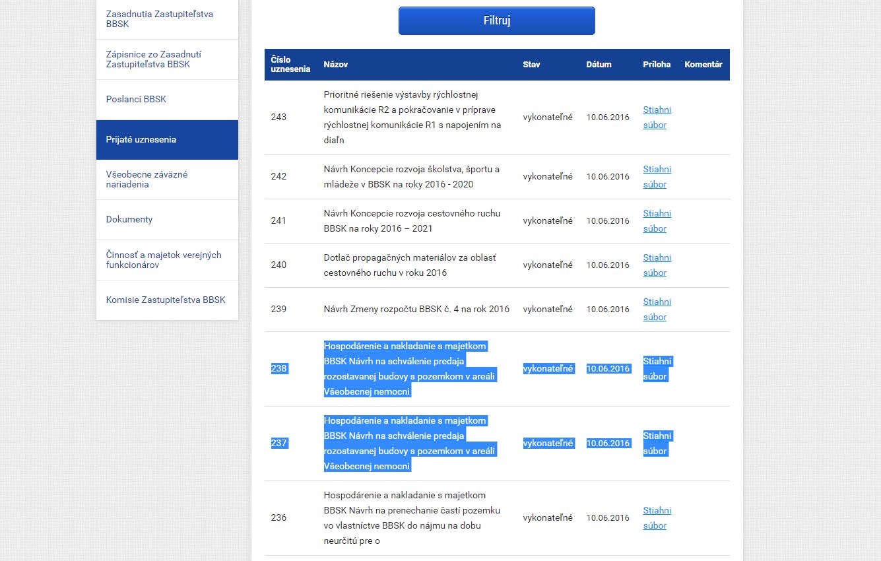Viewport: 881px width, 561px height.
Task: Open Zápisnice zo Zasadnutí Zastupiteľstva BBSK
Action: [x=154, y=59]
